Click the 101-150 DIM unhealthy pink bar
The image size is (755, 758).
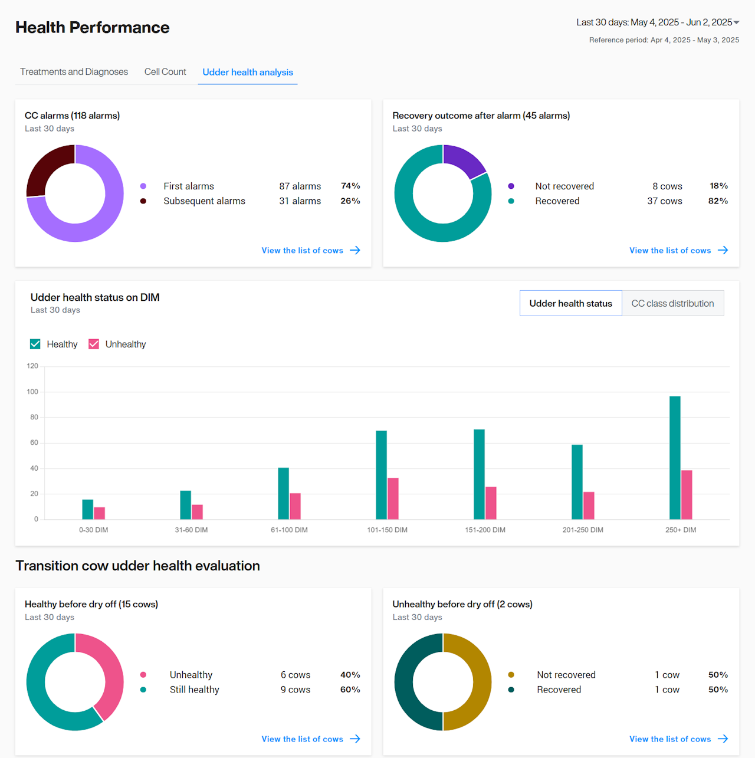[393, 498]
